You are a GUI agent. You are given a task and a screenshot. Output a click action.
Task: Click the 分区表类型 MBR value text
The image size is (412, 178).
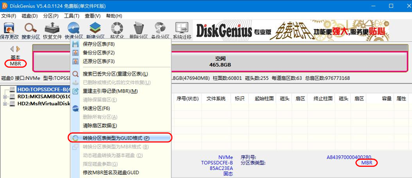366,163
